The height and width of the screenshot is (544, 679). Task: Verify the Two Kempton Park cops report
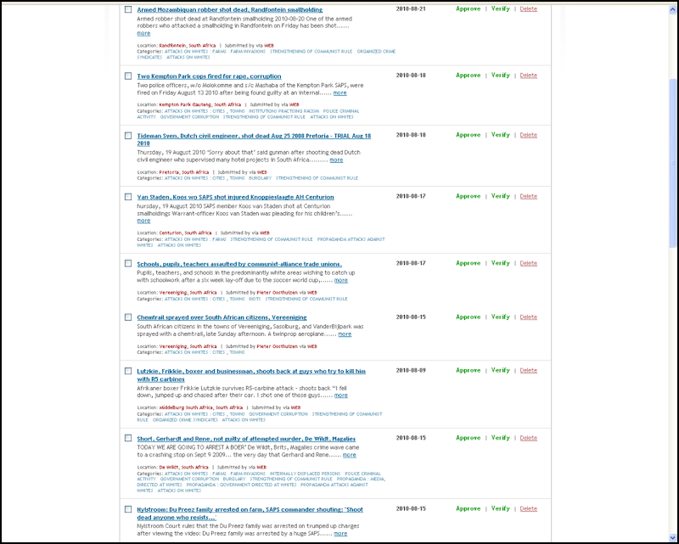[501, 75]
